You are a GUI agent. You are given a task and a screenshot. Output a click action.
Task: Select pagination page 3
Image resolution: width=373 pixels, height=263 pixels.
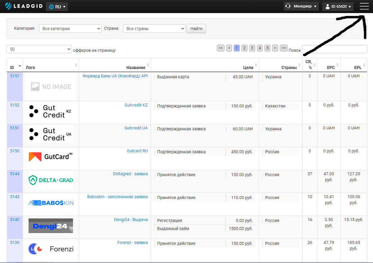(252, 48)
